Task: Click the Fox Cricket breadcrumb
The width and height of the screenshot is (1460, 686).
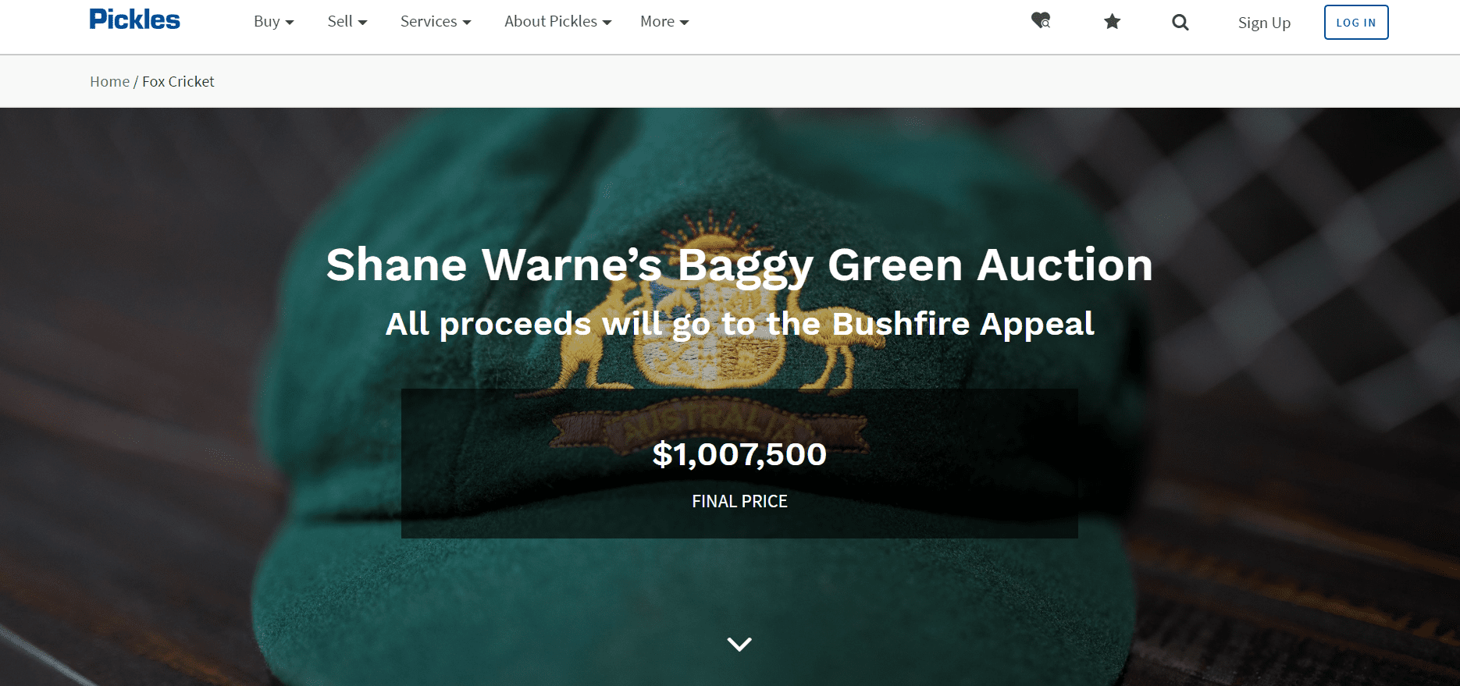Action: pyautogui.click(x=178, y=81)
